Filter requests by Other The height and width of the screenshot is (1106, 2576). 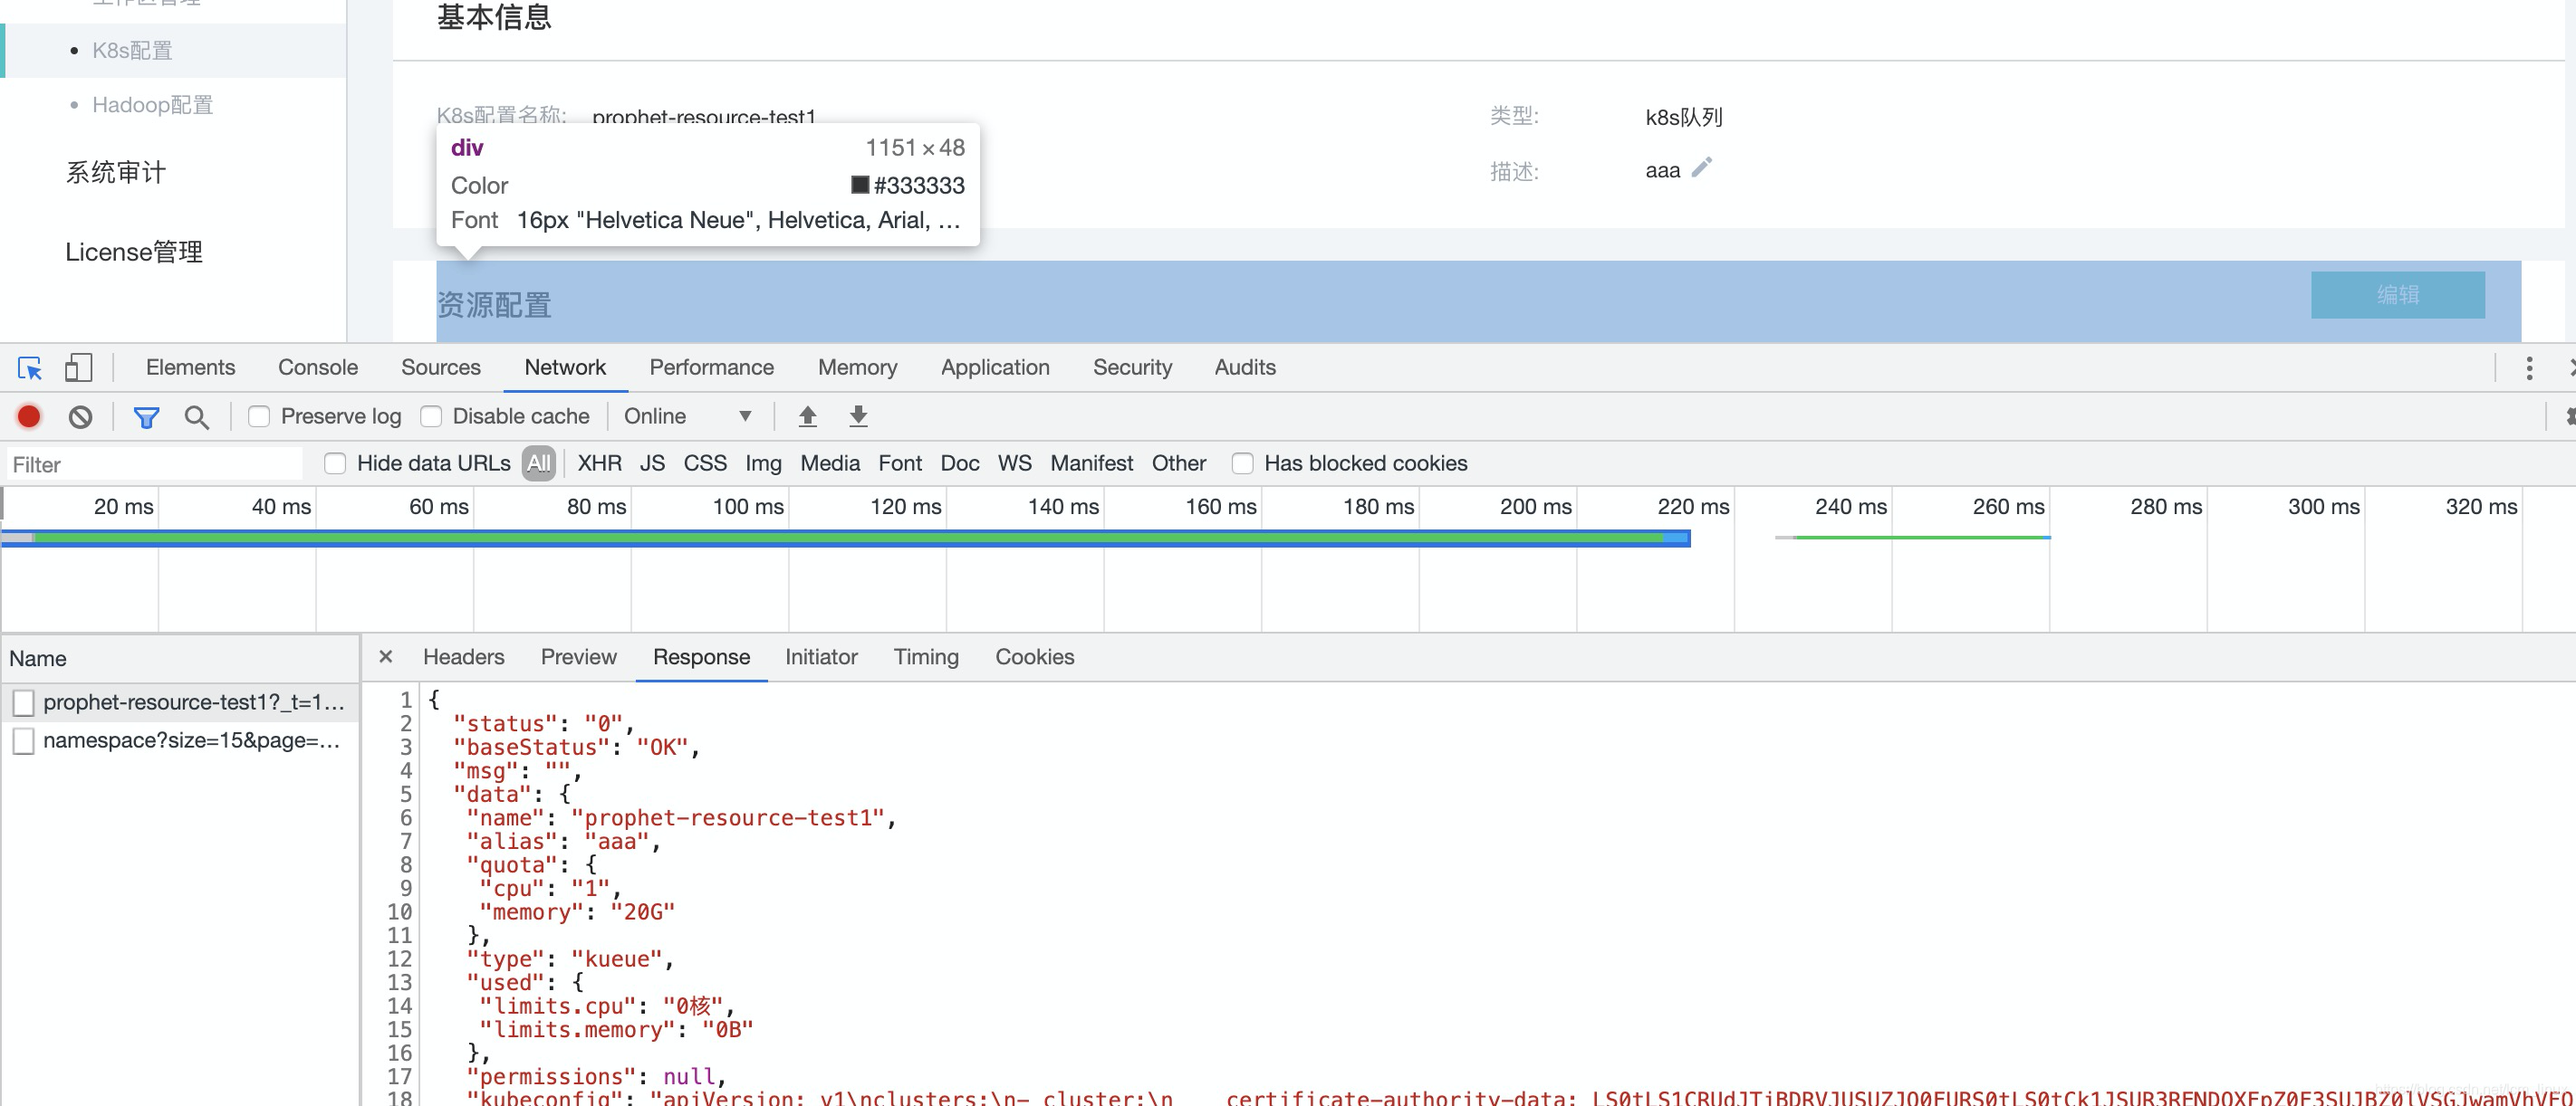1179,463
